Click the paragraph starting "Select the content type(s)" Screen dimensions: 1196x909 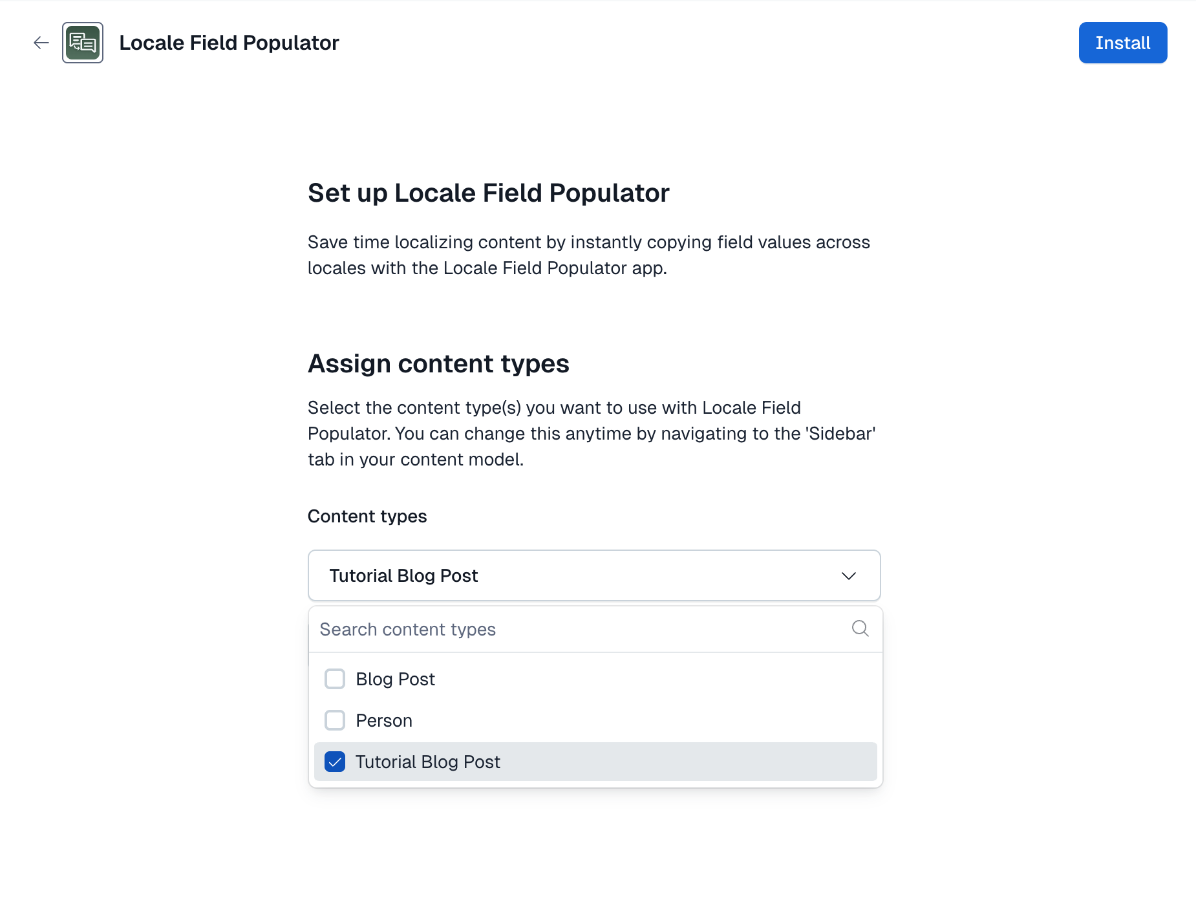coord(592,433)
